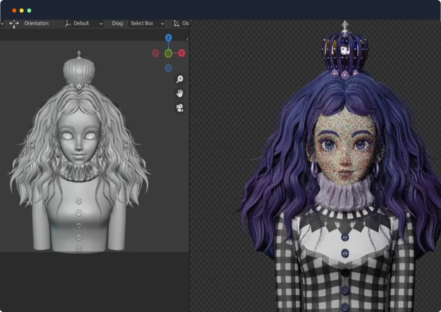This screenshot has height=312, width=441.
Task: Click the Orientation: label
Action: tap(37, 23)
